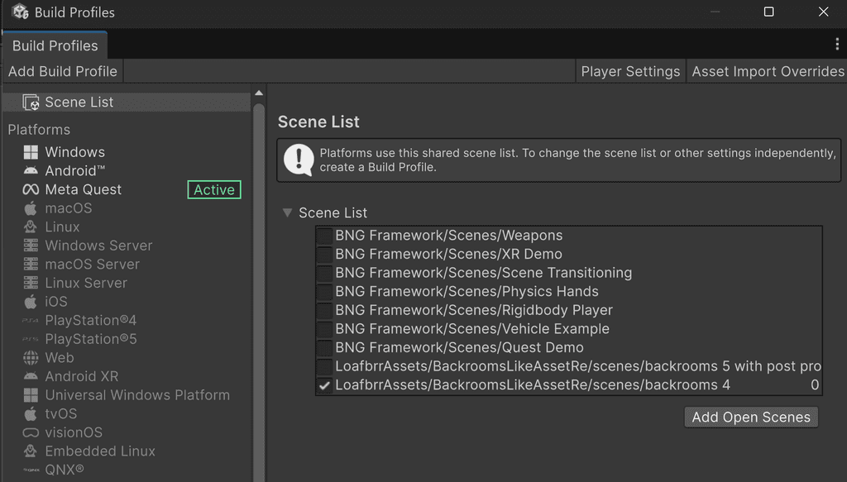This screenshot has height=482, width=847.
Task: Select the Scene List sidebar entry
Action: click(127, 102)
